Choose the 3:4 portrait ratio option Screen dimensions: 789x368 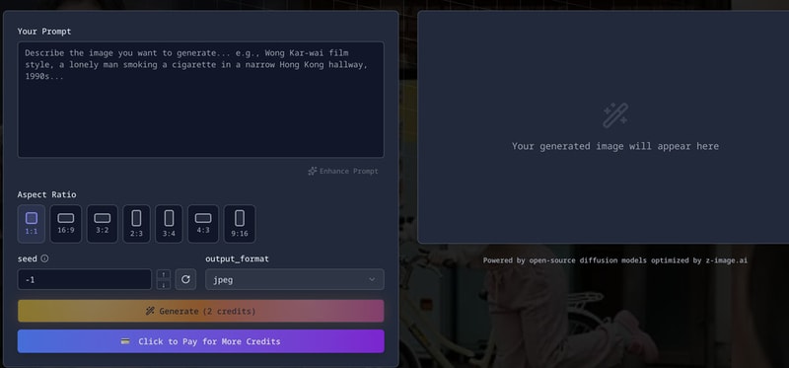point(169,224)
